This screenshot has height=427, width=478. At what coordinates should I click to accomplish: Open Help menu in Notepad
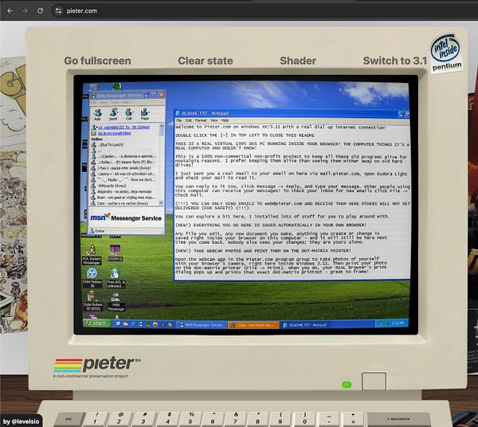click(x=225, y=120)
